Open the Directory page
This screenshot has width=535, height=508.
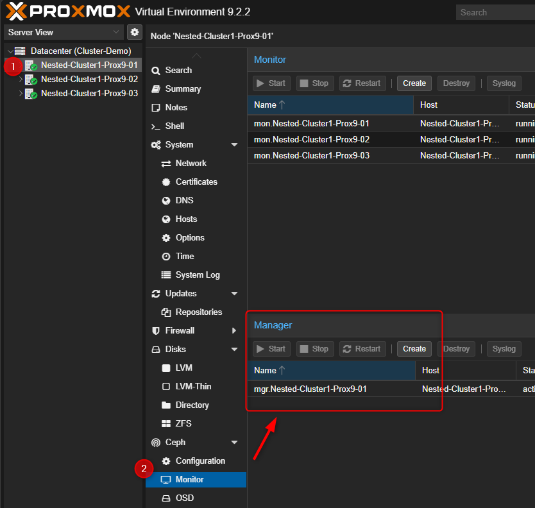196,405
